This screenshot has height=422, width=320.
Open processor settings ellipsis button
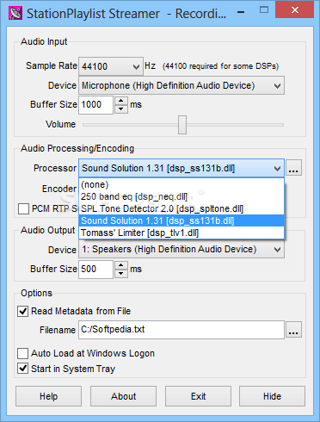coord(293,168)
